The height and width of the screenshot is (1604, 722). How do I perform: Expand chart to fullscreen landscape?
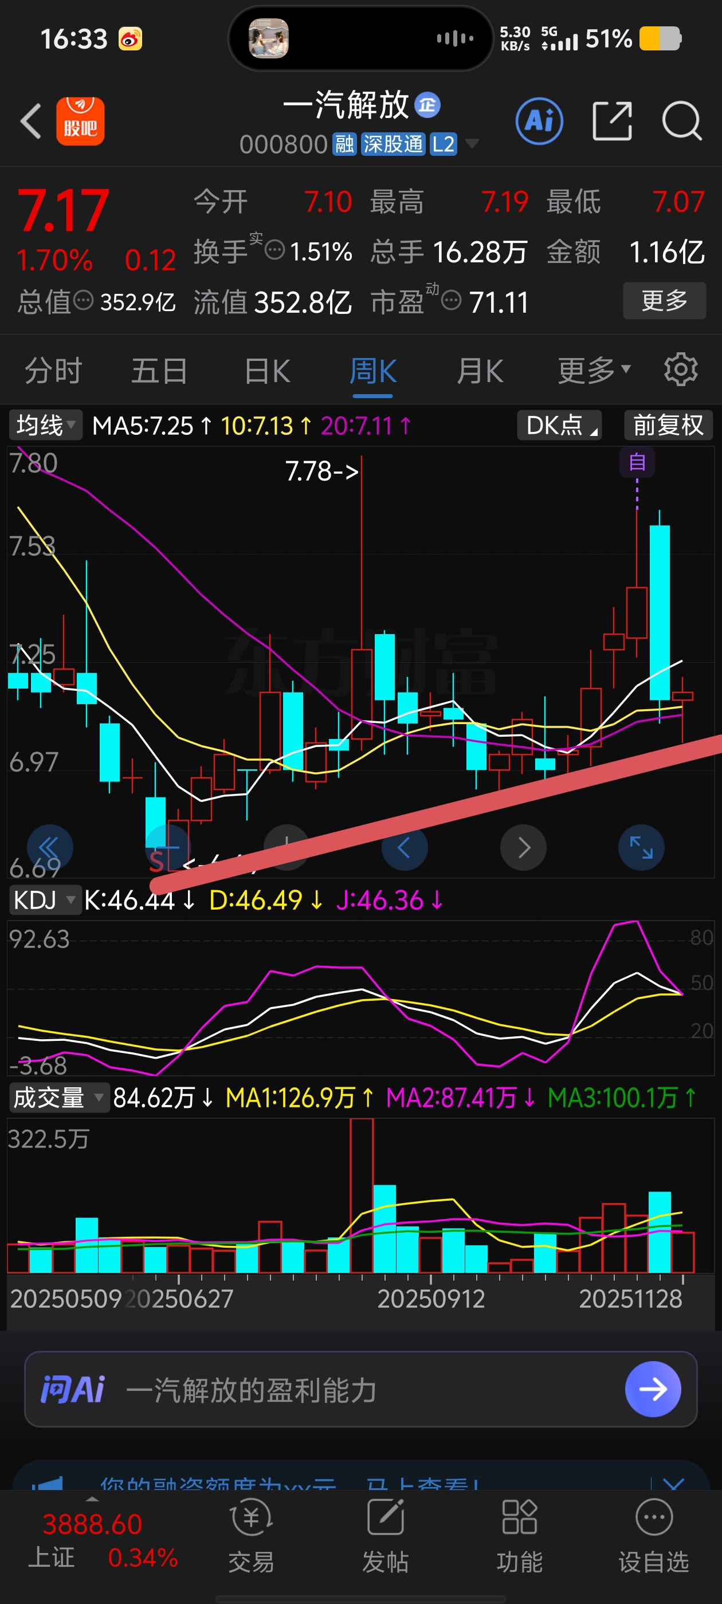pyautogui.click(x=641, y=847)
